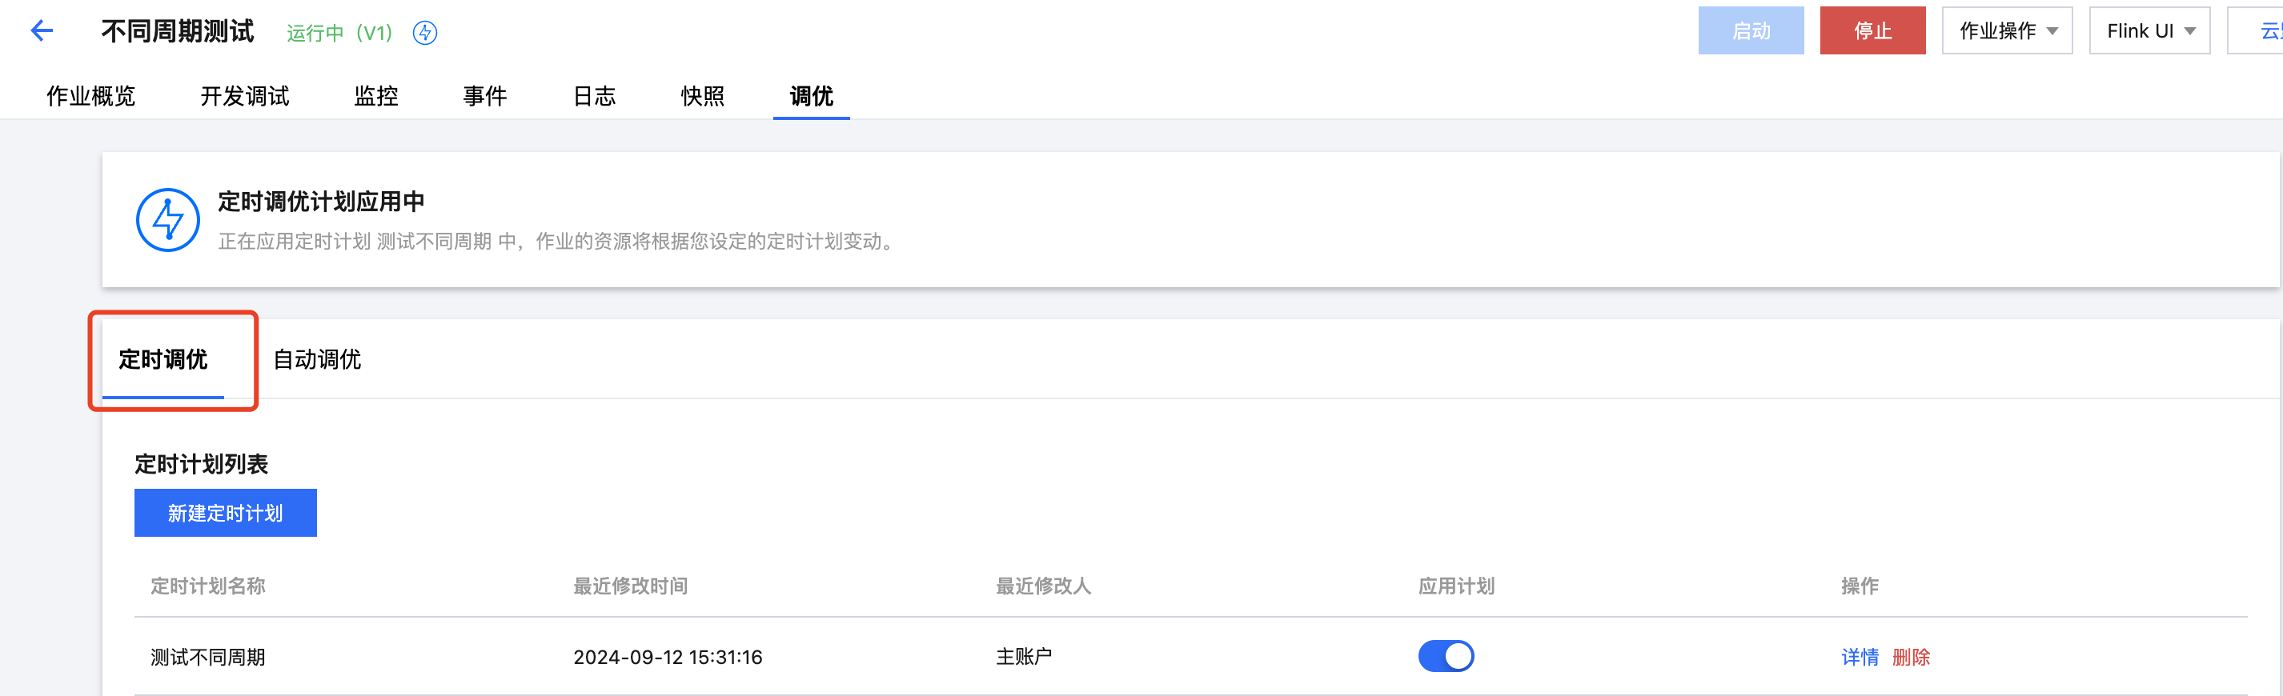This screenshot has width=2283, height=696.
Task: Go to the 监控 tab
Action: click(x=375, y=96)
